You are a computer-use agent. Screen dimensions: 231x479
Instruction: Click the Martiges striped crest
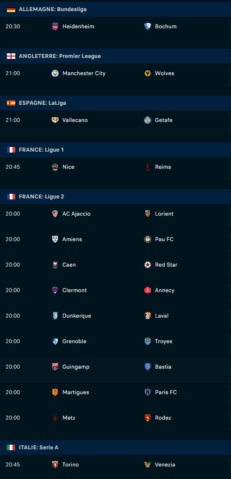pos(55,392)
